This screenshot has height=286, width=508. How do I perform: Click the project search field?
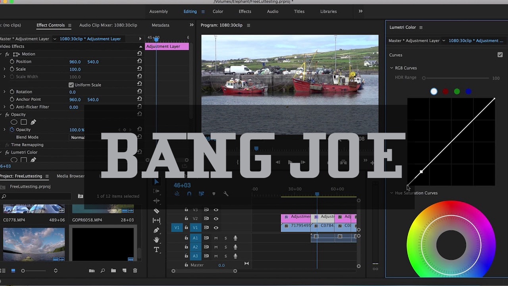[x=35, y=196]
